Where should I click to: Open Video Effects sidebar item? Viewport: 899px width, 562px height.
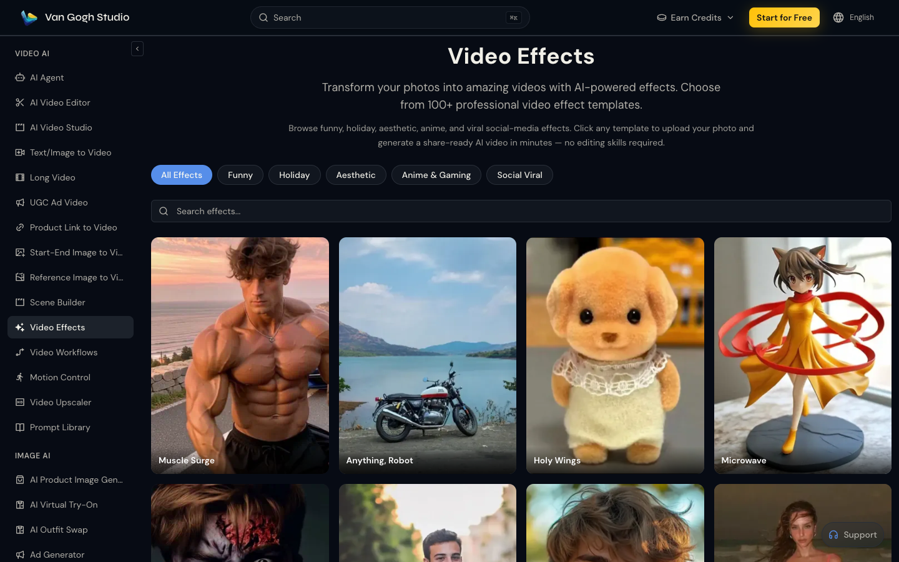pyautogui.click(x=71, y=327)
